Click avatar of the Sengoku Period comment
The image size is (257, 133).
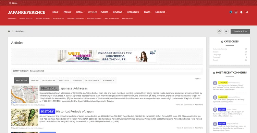tap(215, 124)
